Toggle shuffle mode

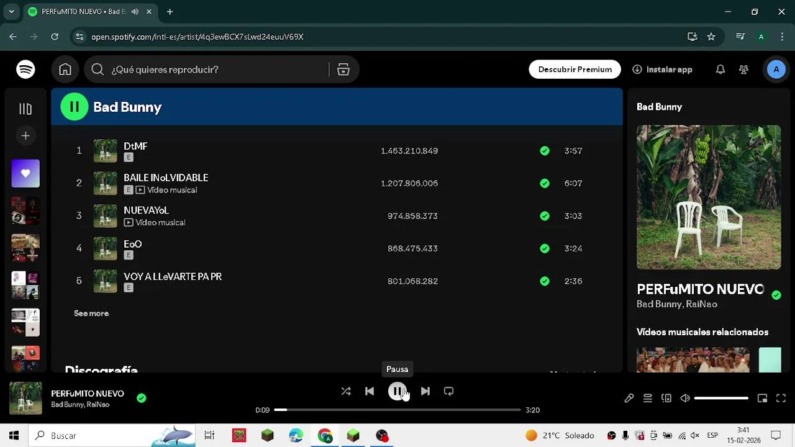pos(346,391)
